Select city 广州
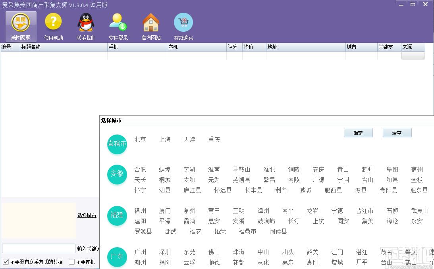 (x=140, y=252)
